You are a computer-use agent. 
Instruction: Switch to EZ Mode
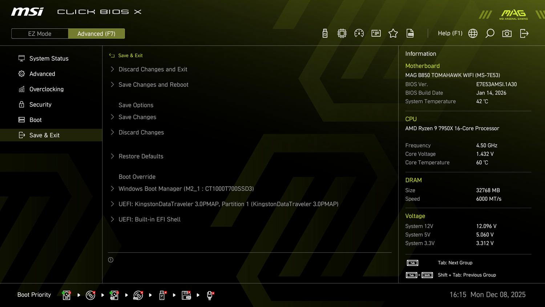point(40,33)
